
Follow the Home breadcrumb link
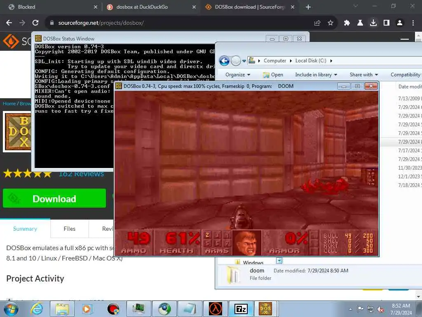pyautogui.click(x=9, y=104)
